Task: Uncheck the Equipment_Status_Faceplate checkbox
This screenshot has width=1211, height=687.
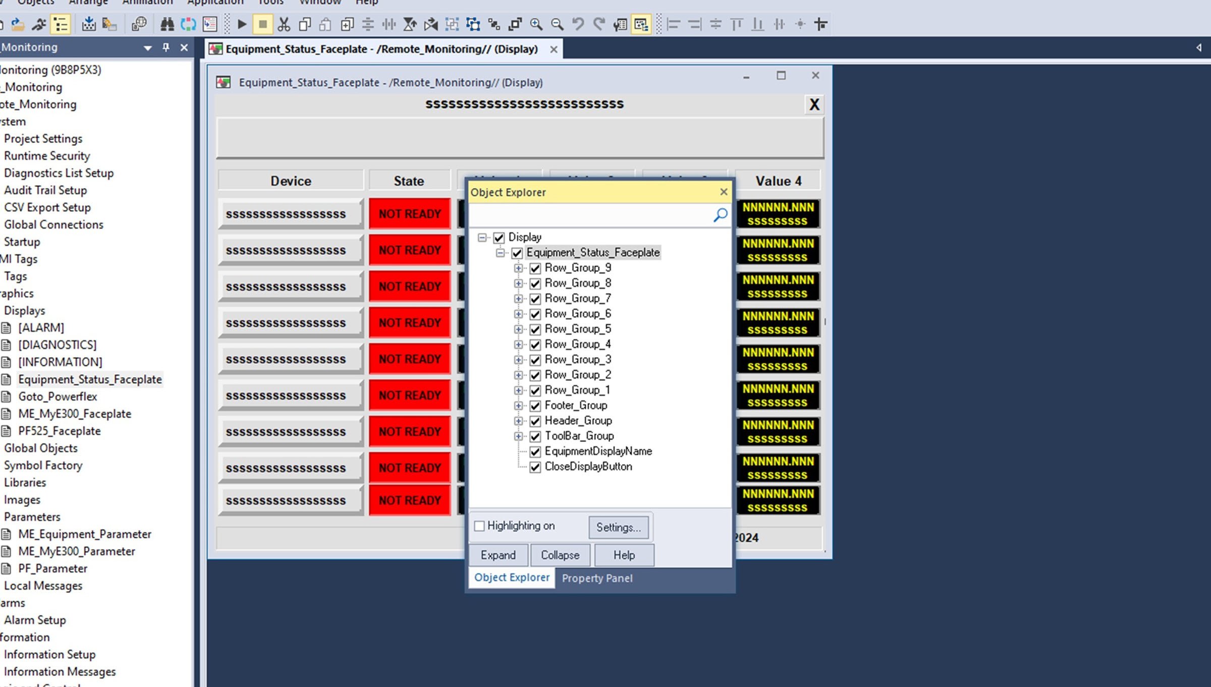Action: pos(517,253)
